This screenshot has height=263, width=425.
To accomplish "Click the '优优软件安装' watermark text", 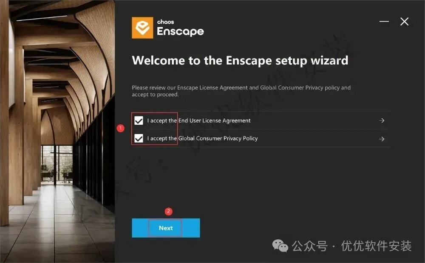I will (376, 246).
